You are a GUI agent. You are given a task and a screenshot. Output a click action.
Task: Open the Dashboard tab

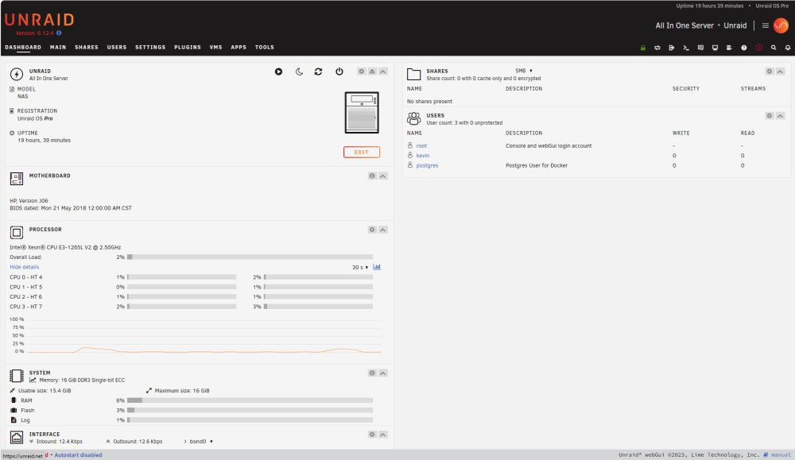23,47
